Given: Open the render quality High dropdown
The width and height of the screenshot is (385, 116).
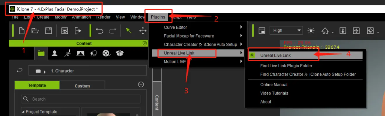Looking at the screenshot, I should click(x=286, y=30).
